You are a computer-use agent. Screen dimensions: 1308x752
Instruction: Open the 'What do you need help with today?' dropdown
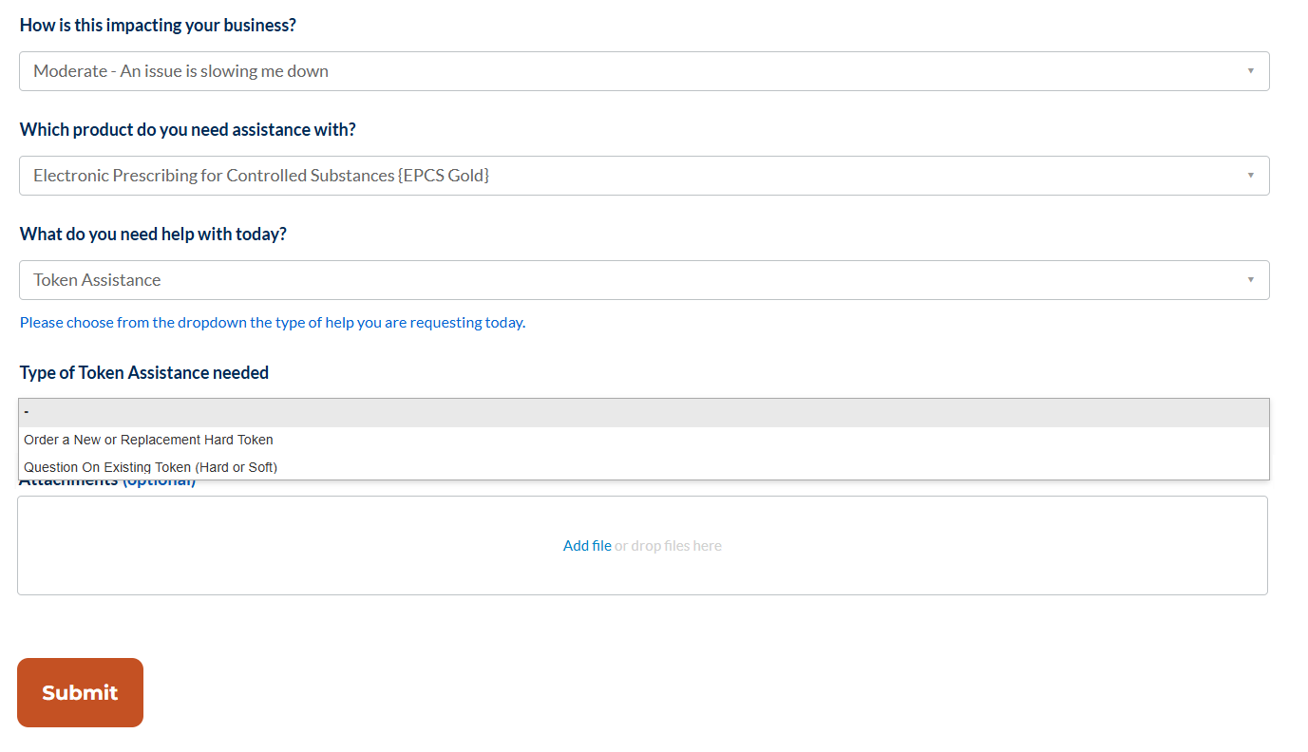[x=642, y=279]
